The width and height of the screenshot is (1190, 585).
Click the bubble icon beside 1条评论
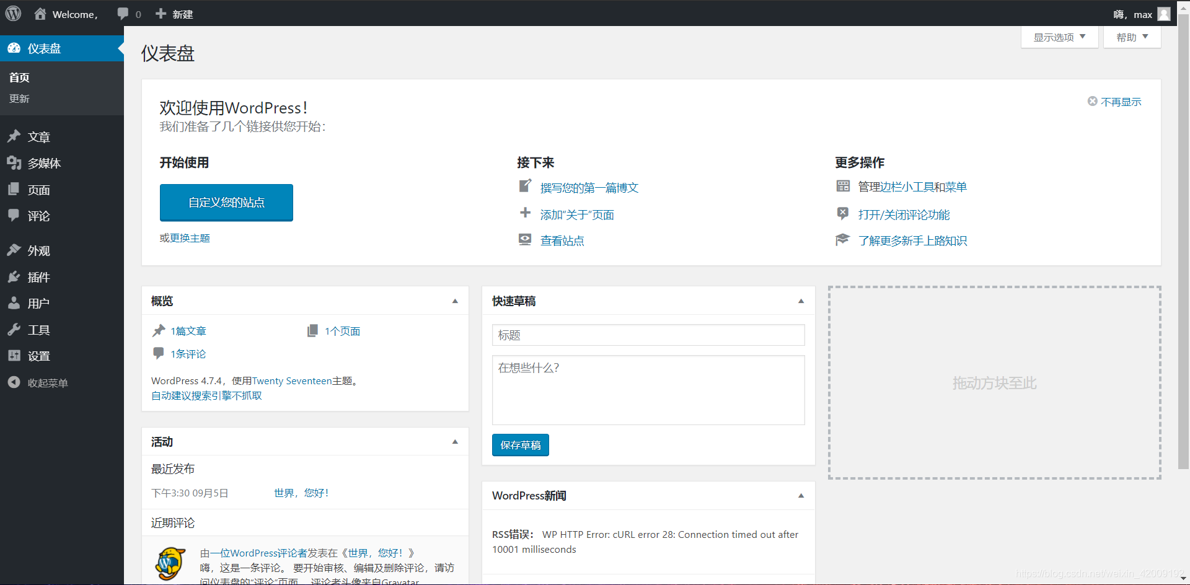click(x=158, y=353)
